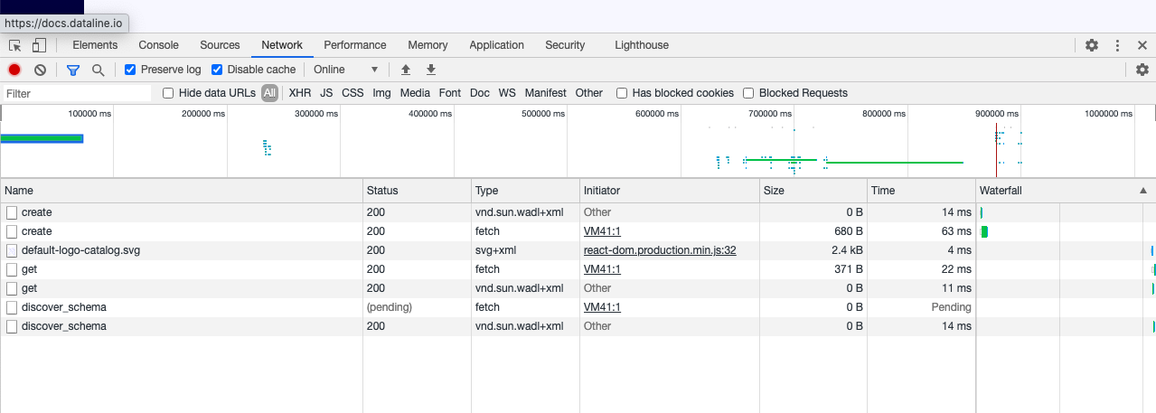The height and width of the screenshot is (413, 1156).
Task: Switch to the Console tab
Action: (158, 45)
